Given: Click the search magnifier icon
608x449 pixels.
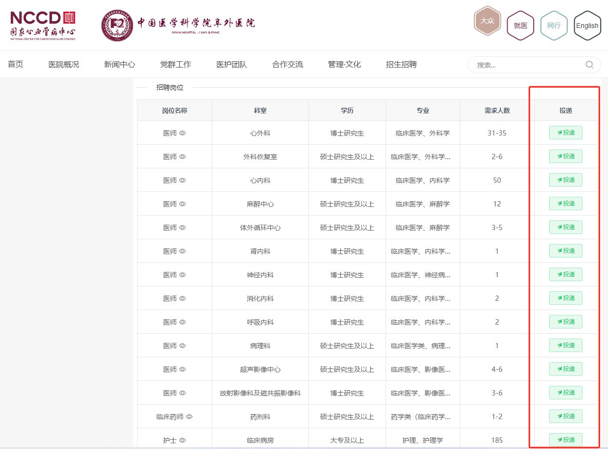Looking at the screenshot, I should [589, 65].
